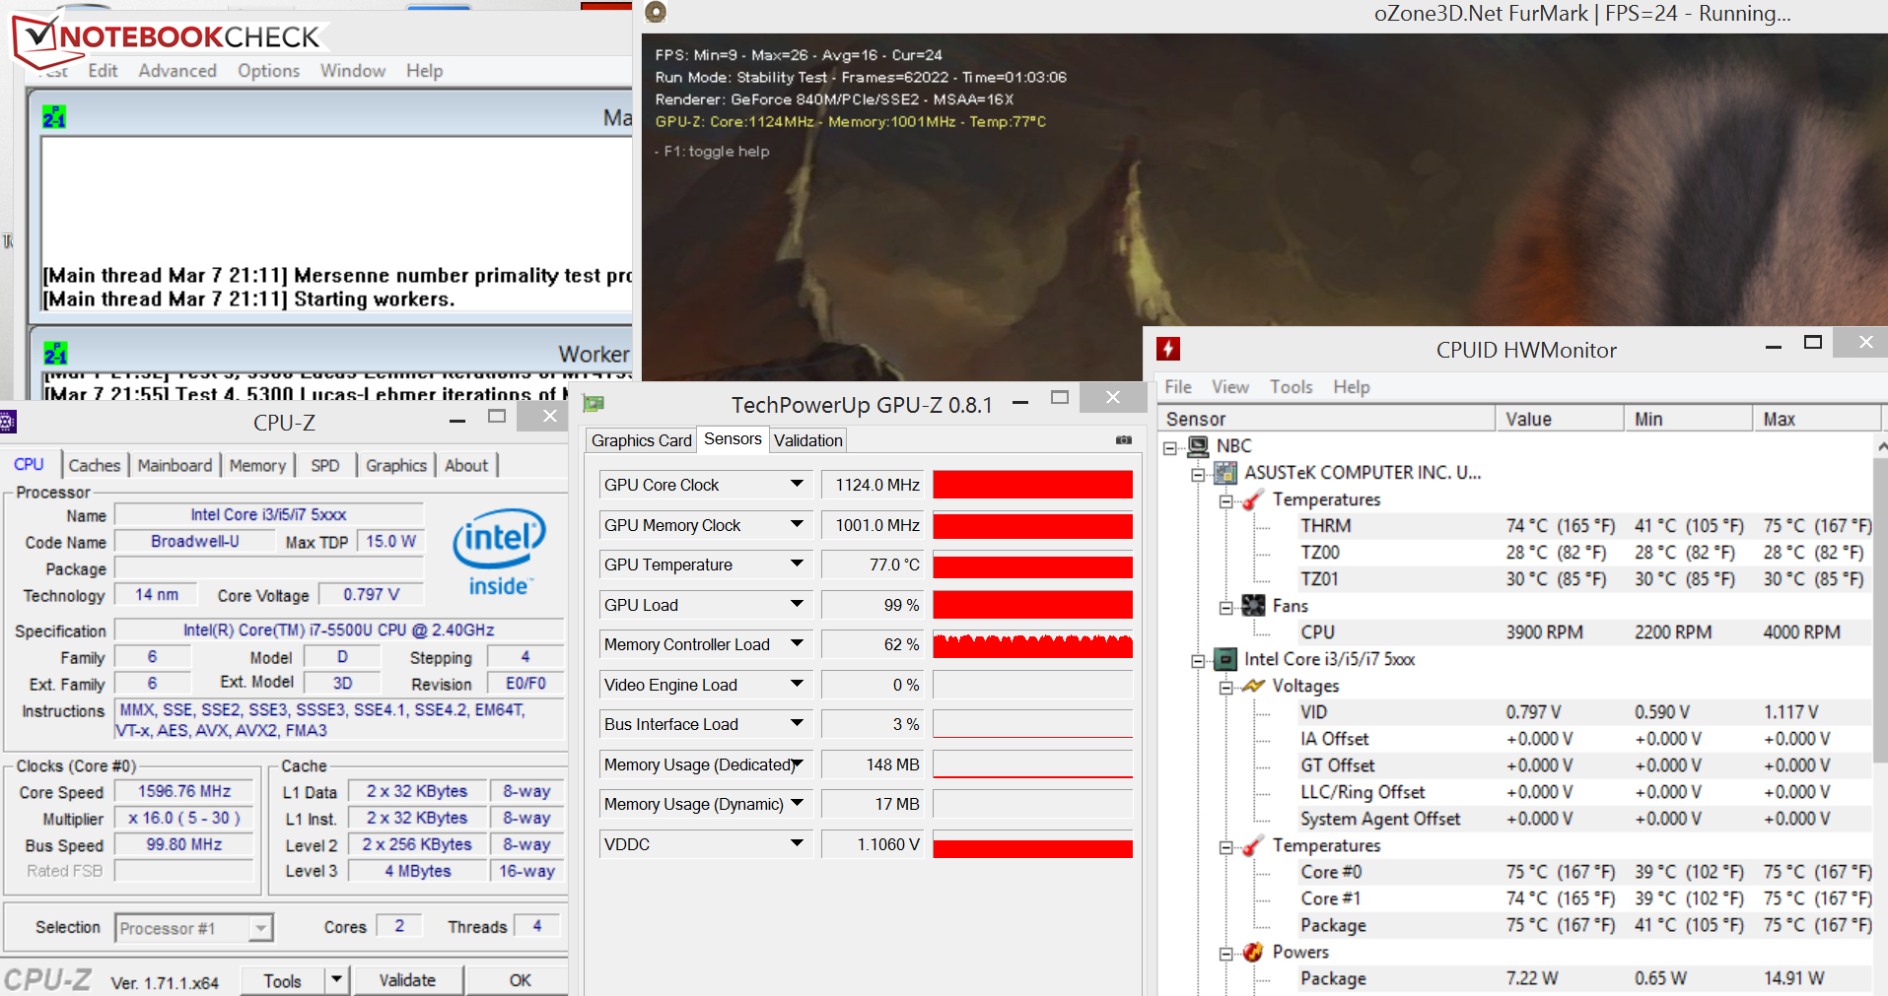Open the GPU Temperature sensor dropdown
Image resolution: width=1888 pixels, height=996 pixels.
pos(797,564)
